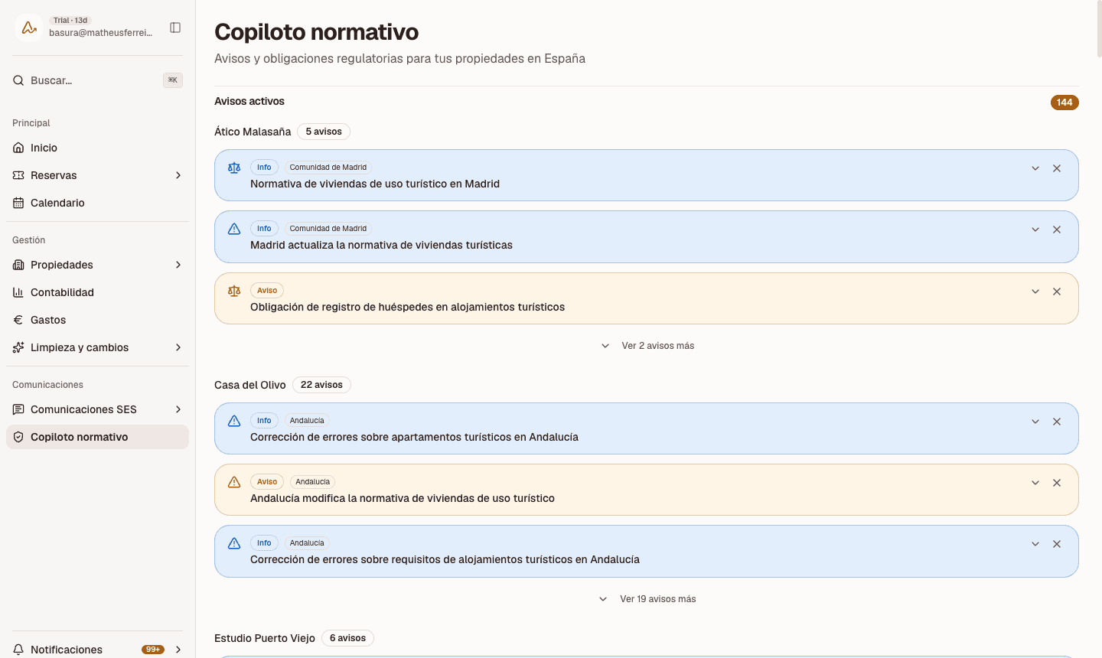Expand Madrid actualiza la normativa alert
This screenshot has height=658, width=1102.
1035,230
